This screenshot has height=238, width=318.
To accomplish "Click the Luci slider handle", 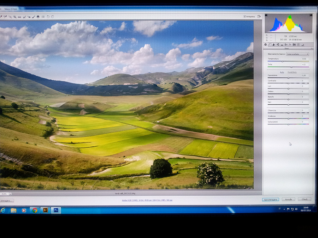I will (288, 89).
